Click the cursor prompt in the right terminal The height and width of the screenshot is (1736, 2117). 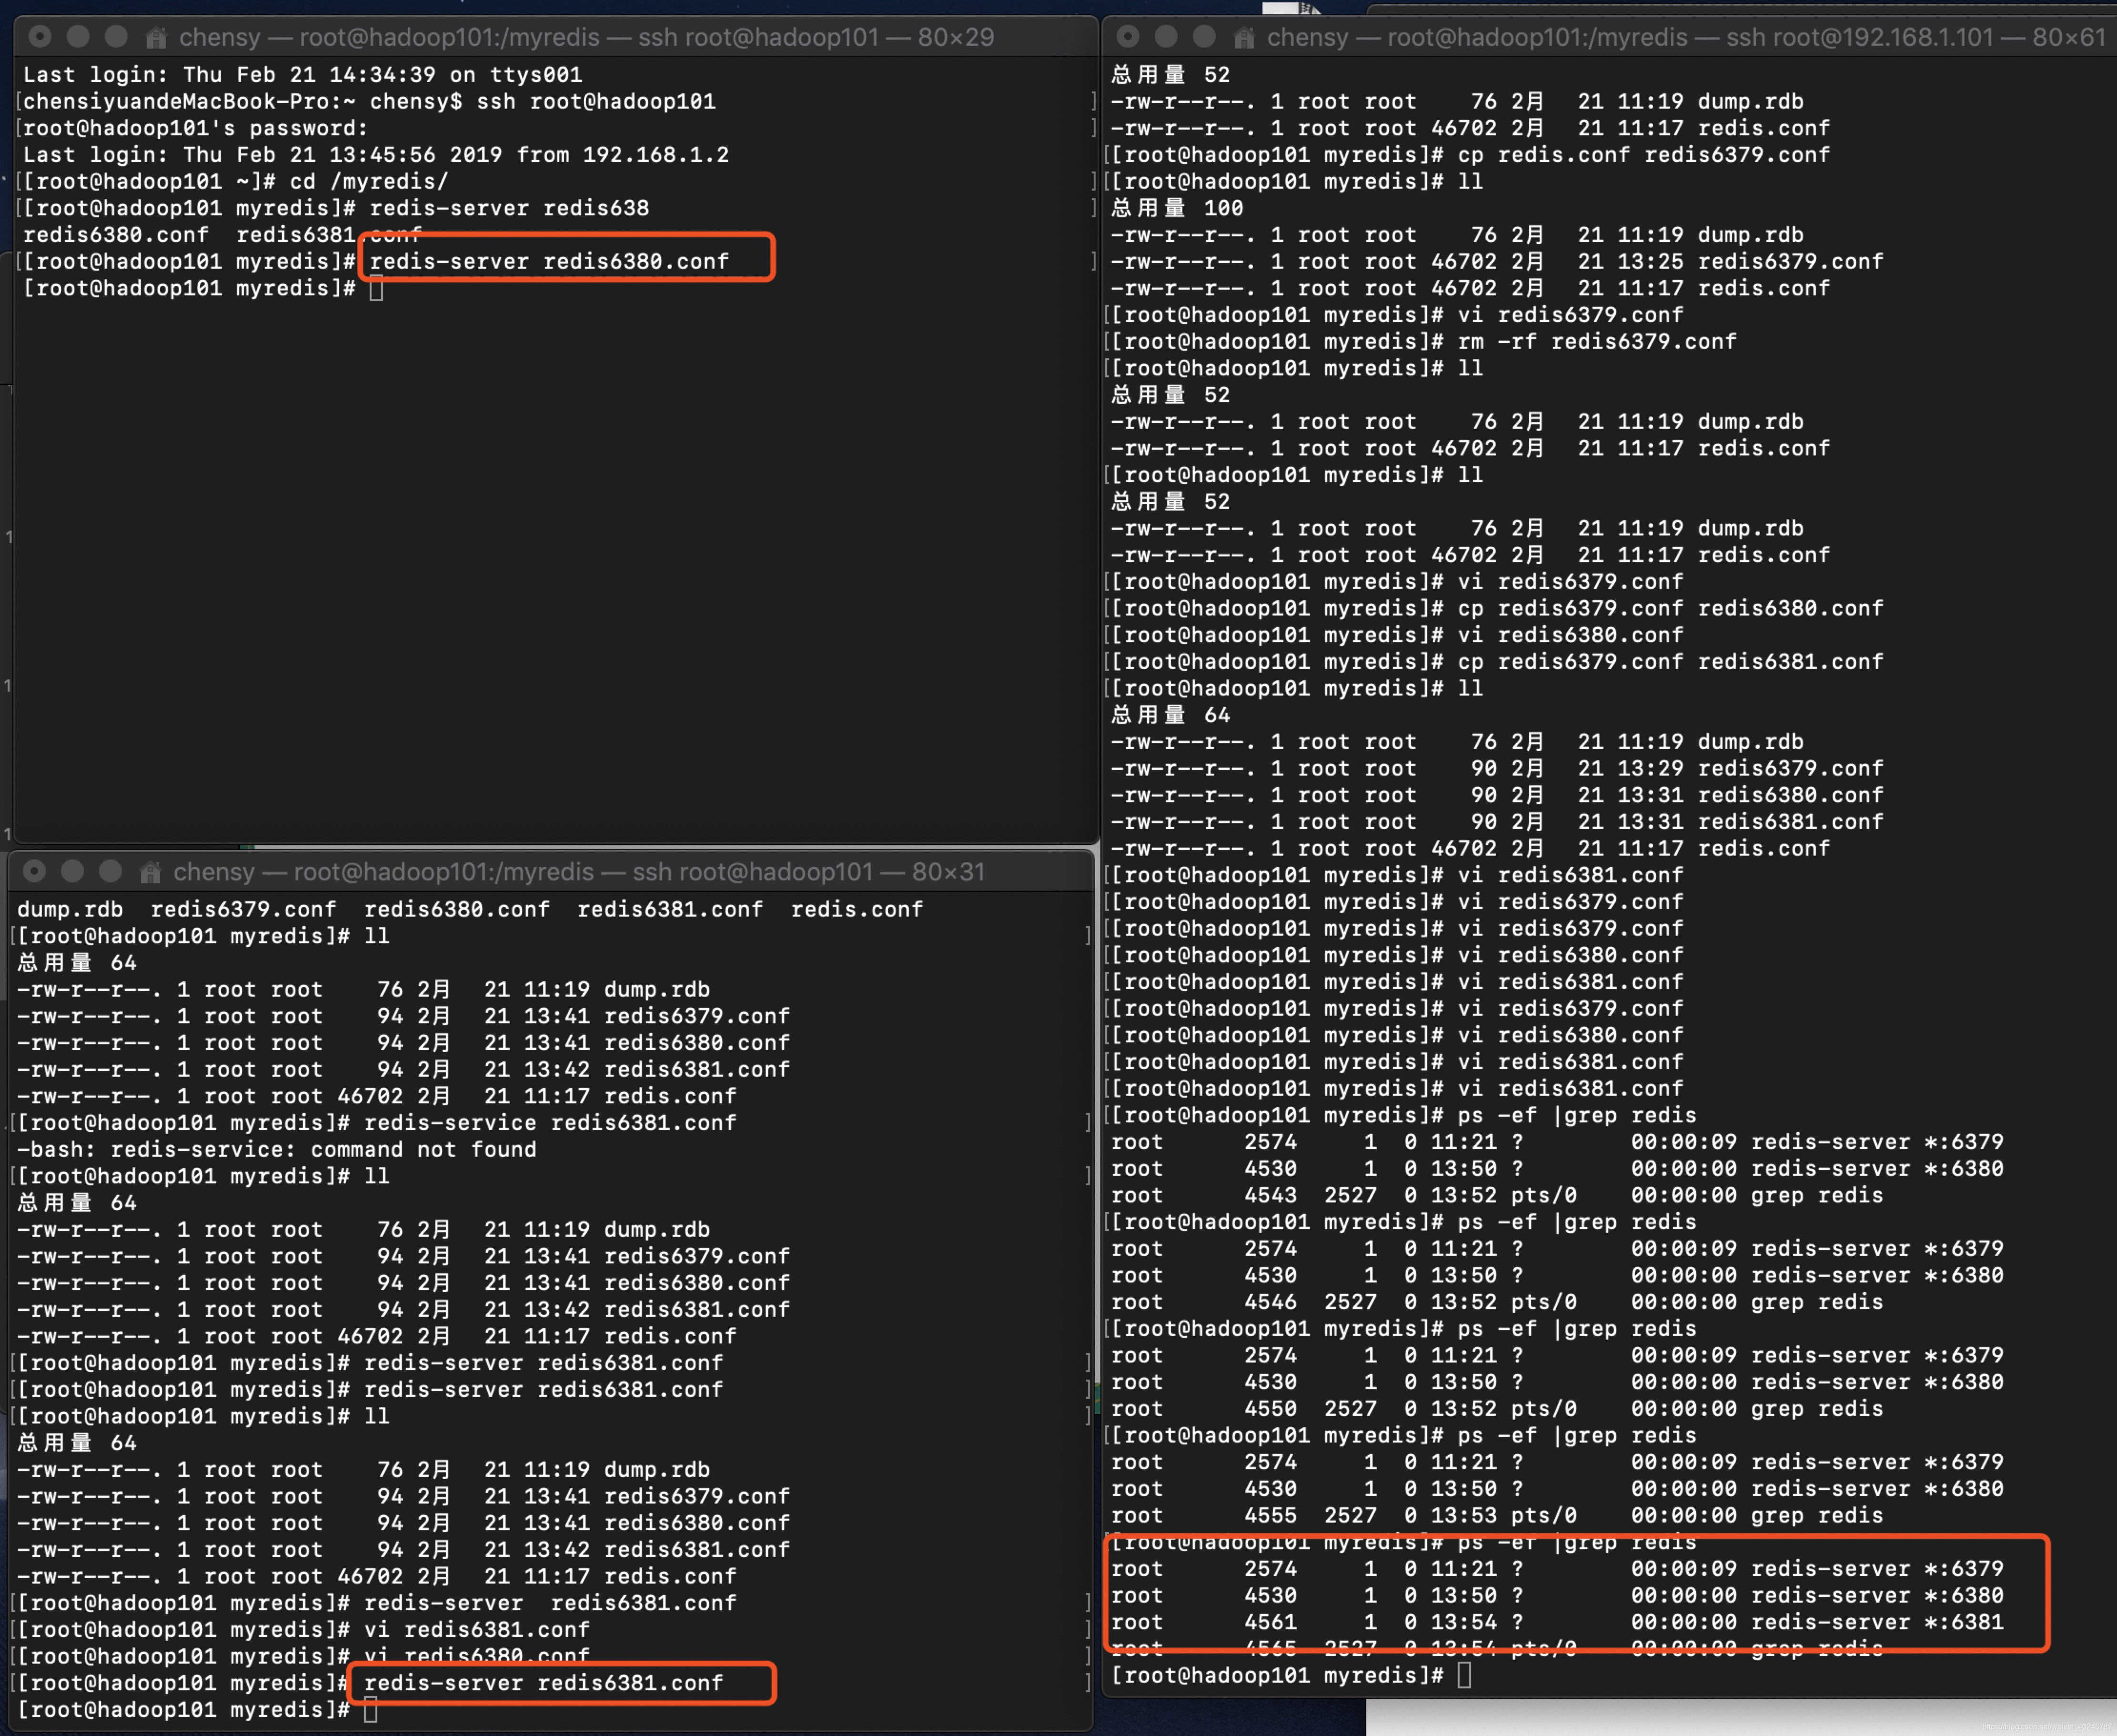click(x=1464, y=1675)
